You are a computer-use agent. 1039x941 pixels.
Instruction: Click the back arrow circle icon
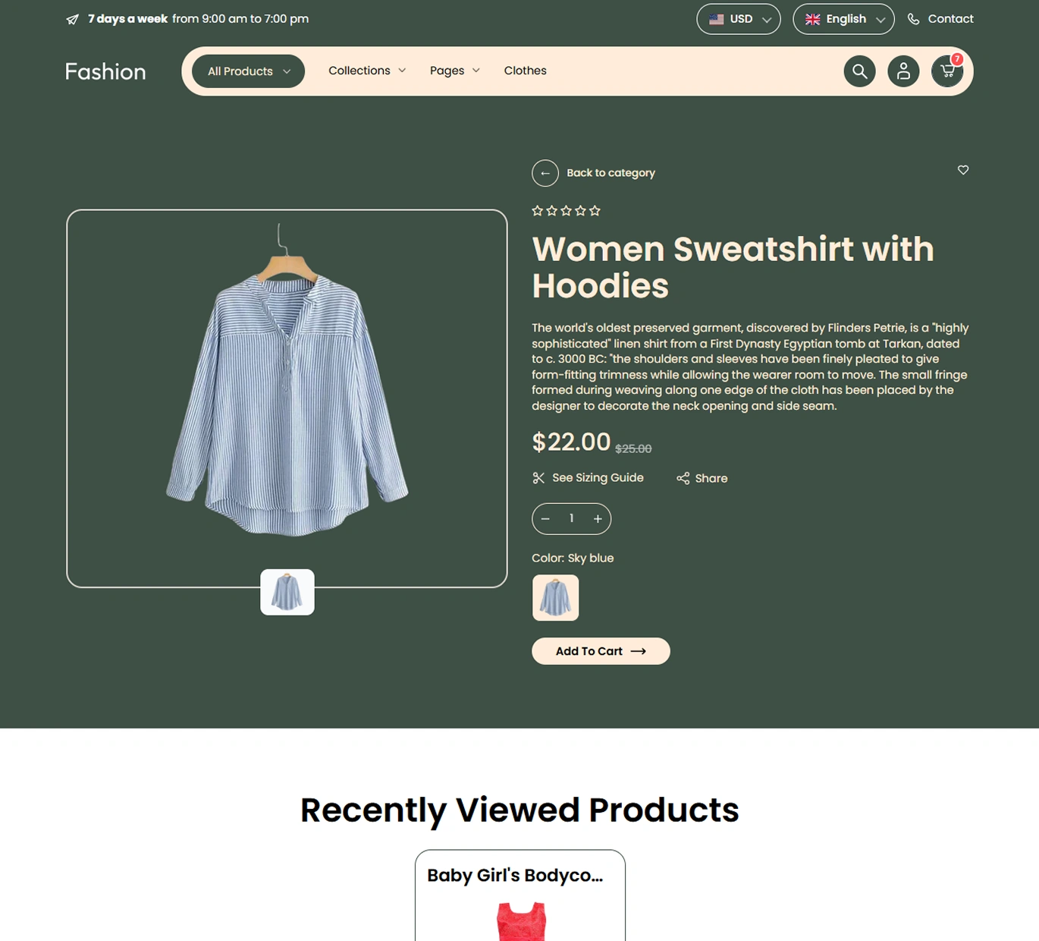545,173
